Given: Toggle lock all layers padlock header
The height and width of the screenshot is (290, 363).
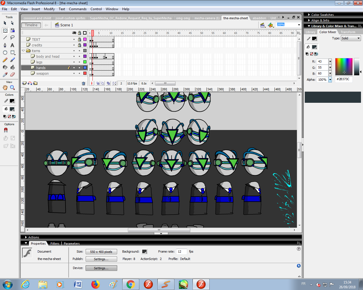Looking at the screenshot, I should point(79,33).
